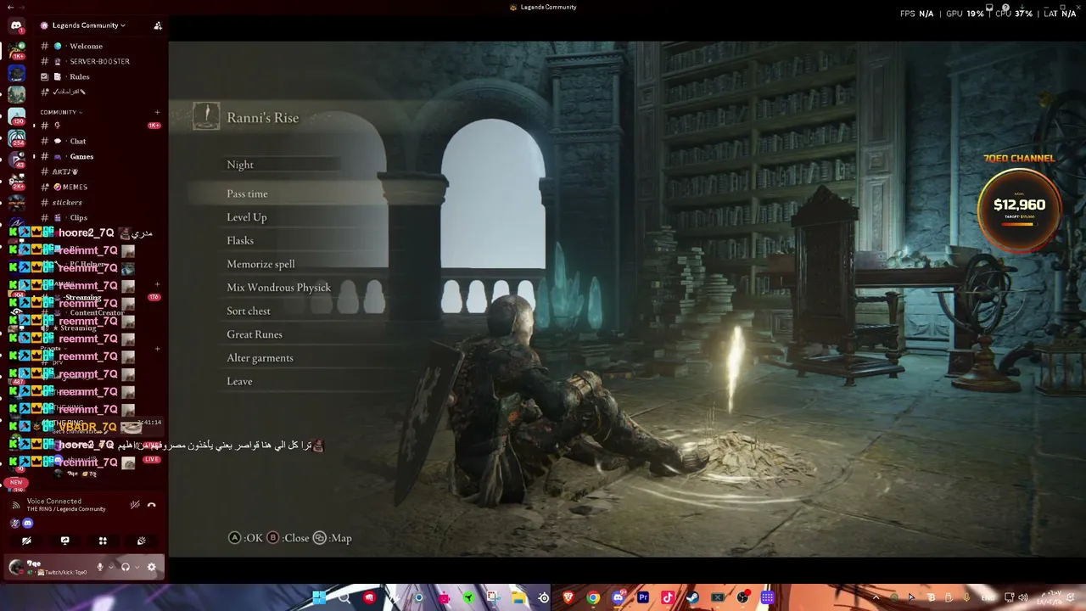Click the Voice Connected status text
This screenshot has height=611, width=1086.
coord(54,501)
